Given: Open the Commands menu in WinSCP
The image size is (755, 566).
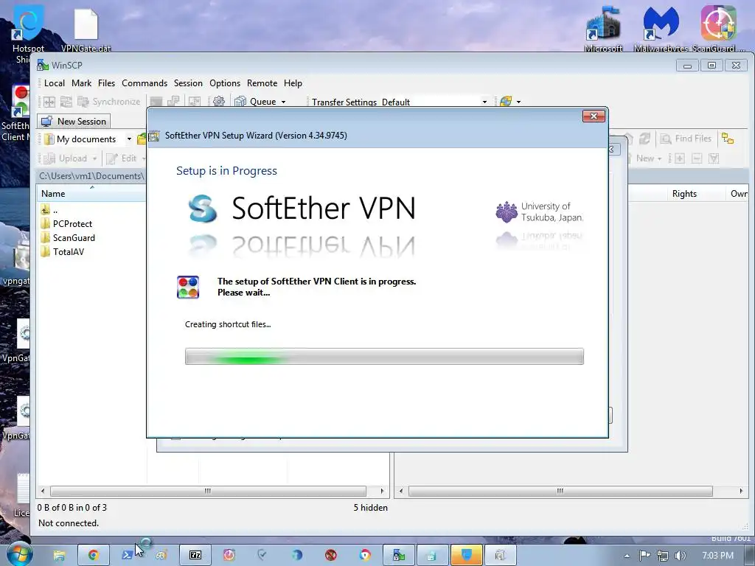Looking at the screenshot, I should (x=145, y=83).
